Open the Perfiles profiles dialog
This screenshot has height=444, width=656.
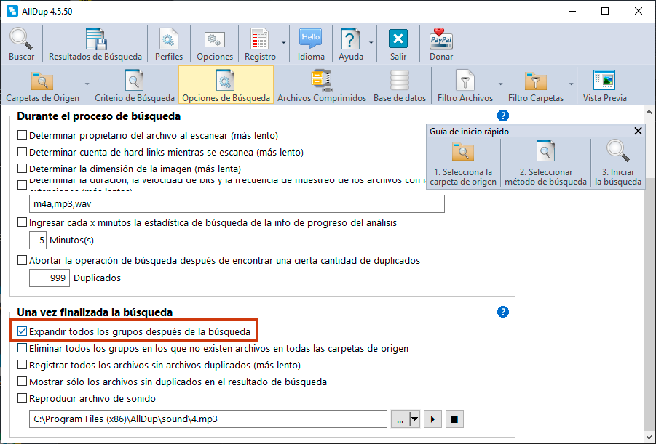pos(169,44)
